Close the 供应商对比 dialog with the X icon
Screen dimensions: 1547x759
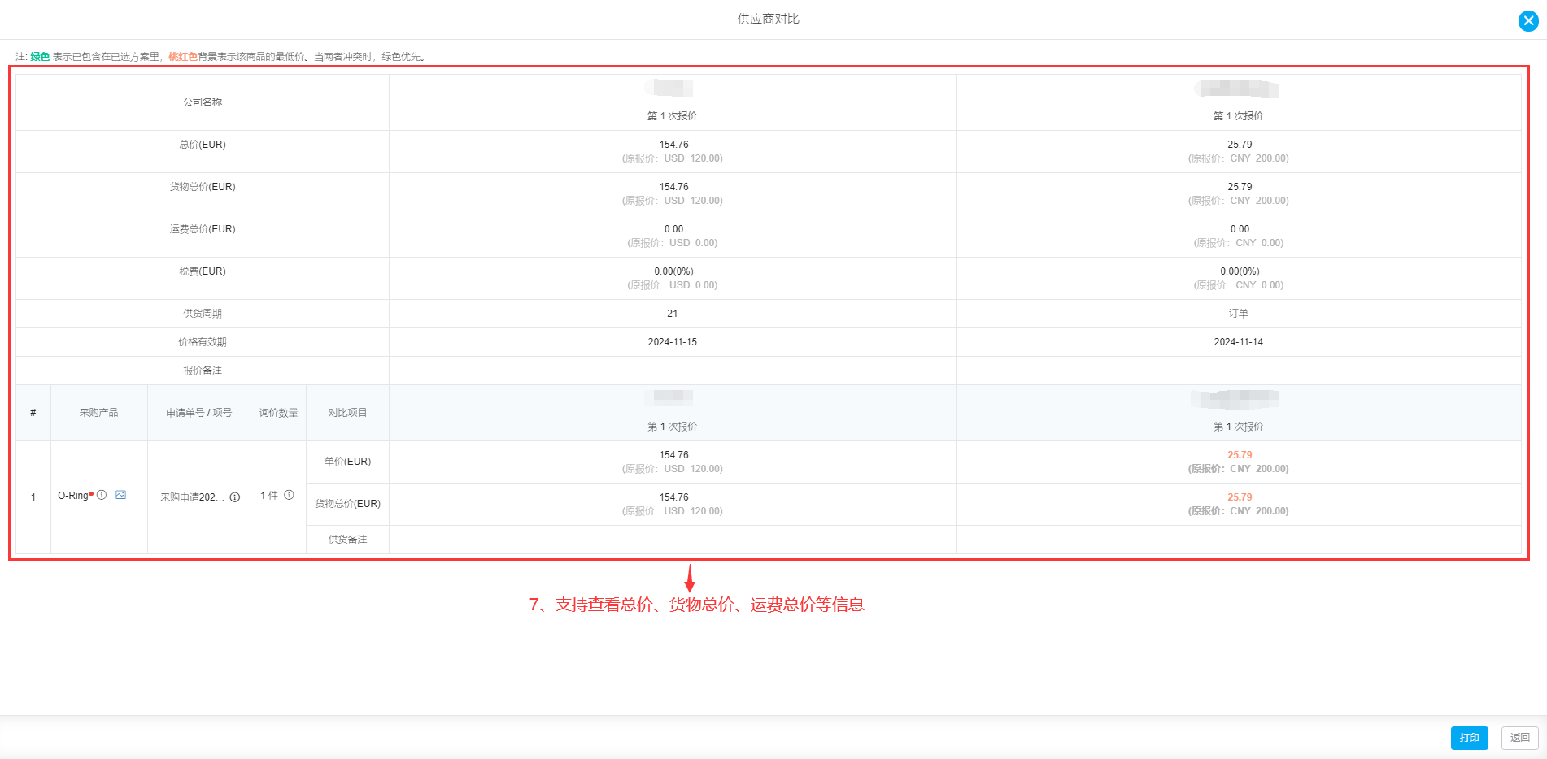tap(1528, 21)
